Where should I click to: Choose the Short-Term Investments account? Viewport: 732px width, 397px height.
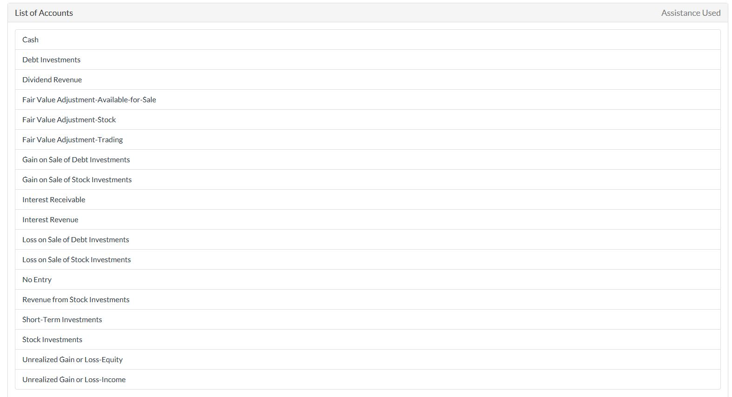point(62,319)
